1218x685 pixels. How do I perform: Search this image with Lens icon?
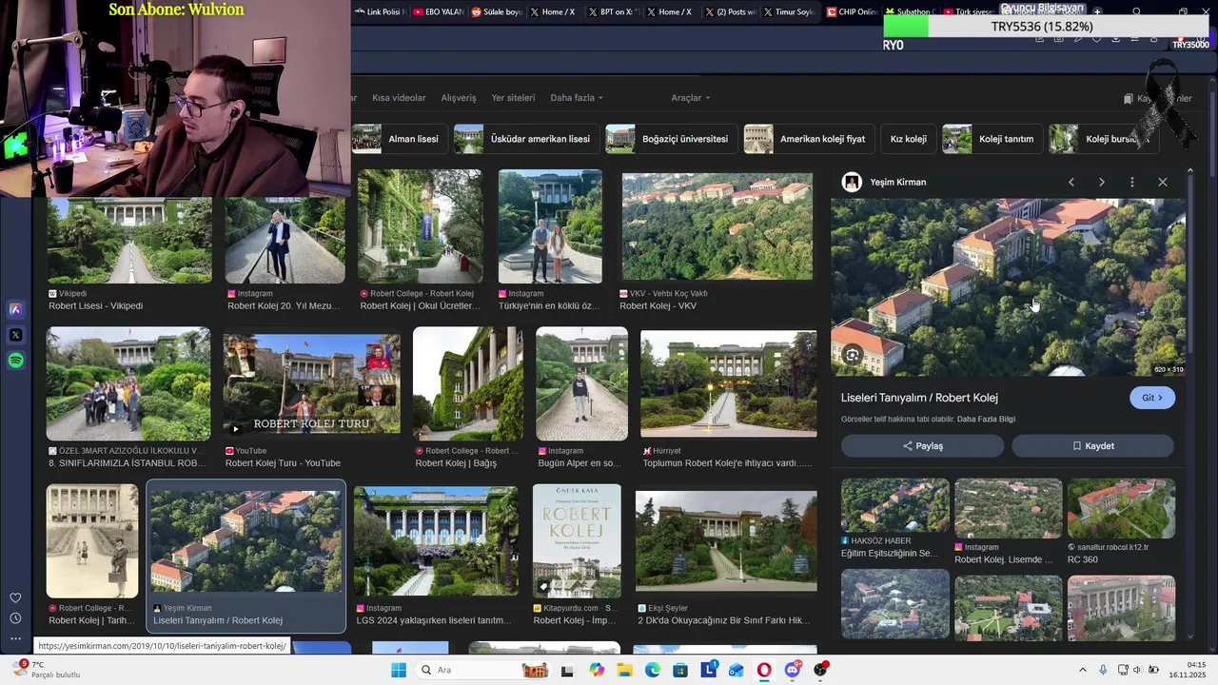(853, 355)
